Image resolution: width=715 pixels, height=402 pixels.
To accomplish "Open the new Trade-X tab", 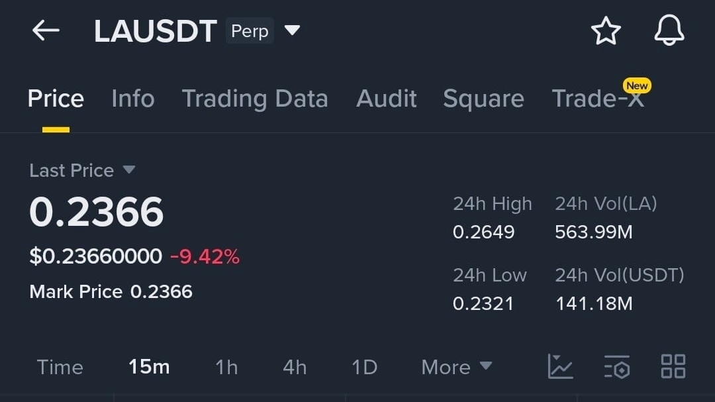I will pos(598,99).
